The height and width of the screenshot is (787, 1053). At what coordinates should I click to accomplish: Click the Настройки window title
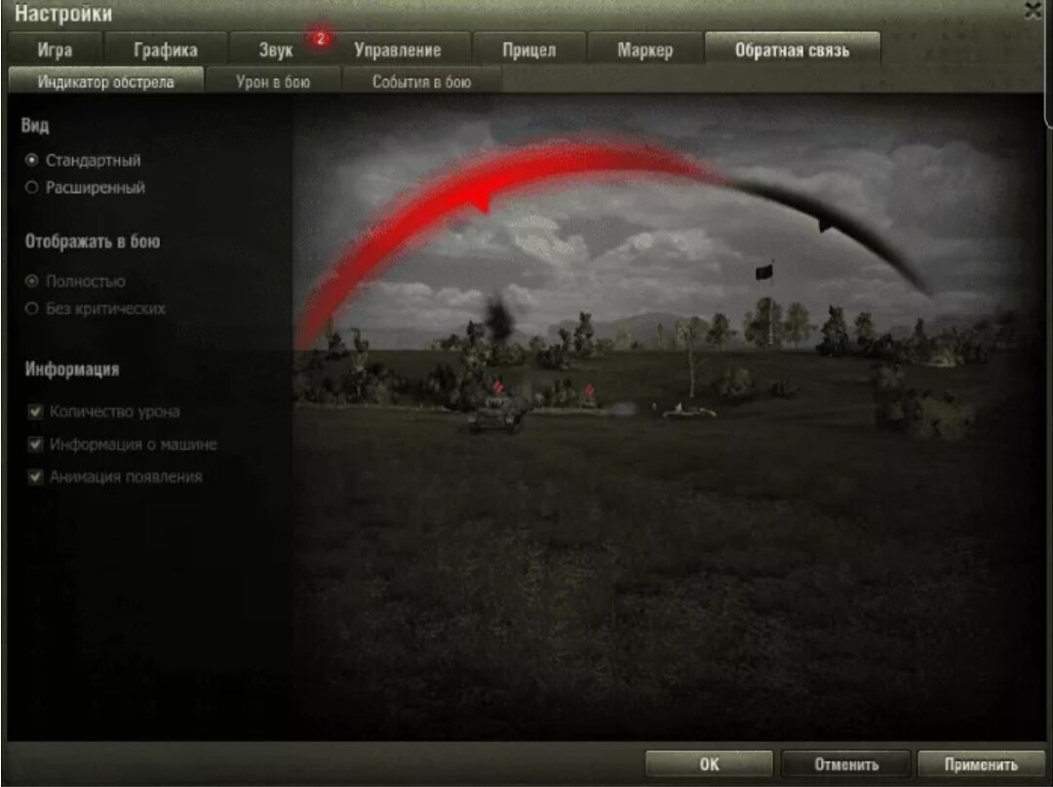coord(63,13)
